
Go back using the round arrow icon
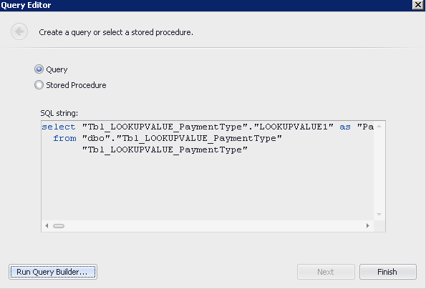tap(19, 31)
